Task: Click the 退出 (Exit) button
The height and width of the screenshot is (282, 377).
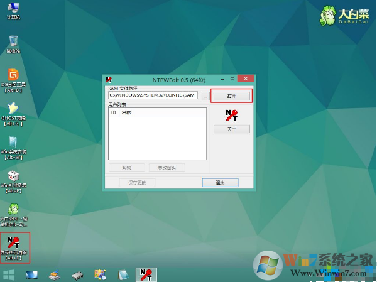Action: coord(220,183)
